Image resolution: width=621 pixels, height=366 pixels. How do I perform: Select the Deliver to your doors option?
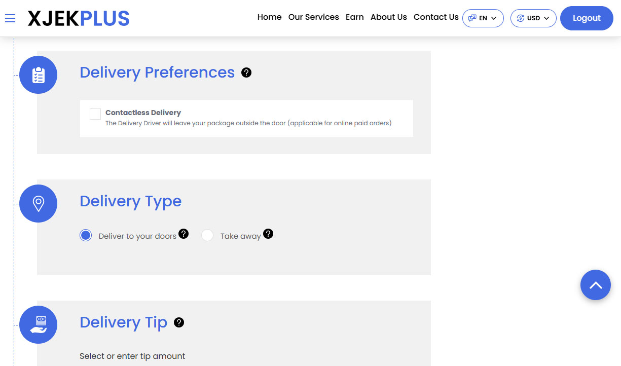pyautogui.click(x=86, y=235)
